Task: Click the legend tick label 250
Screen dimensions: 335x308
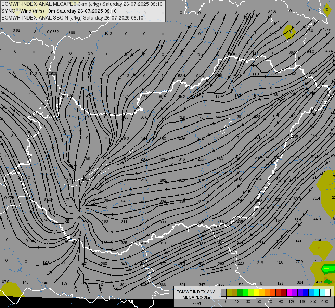Action: pos(314,301)
